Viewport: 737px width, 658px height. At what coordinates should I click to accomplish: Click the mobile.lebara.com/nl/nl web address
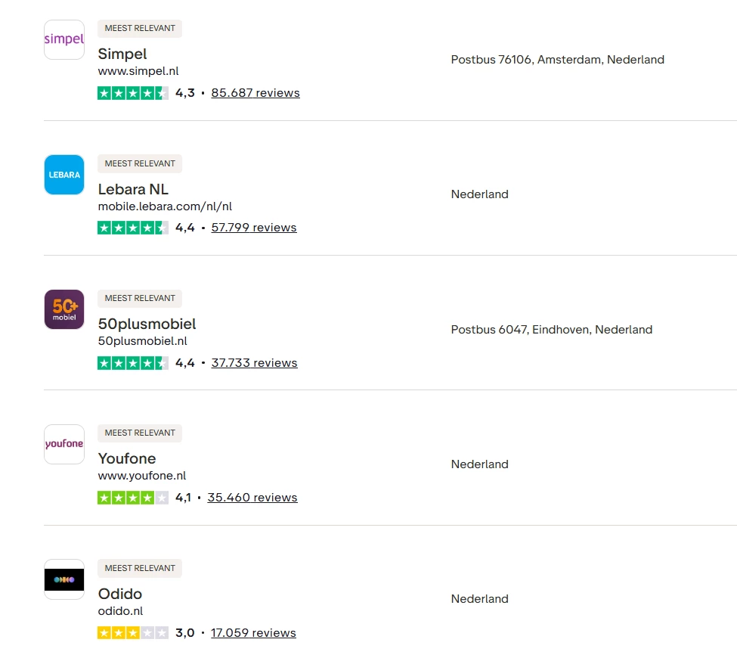165,206
